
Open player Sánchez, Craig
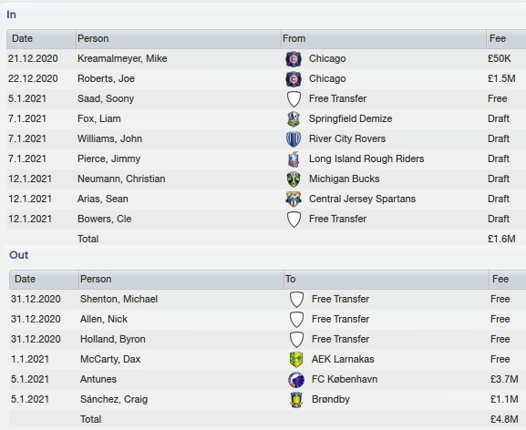pos(114,400)
